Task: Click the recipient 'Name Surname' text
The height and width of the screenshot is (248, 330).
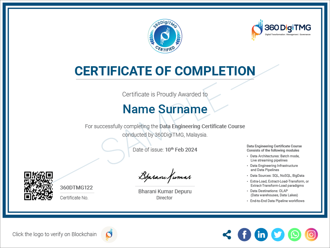Action: (x=165, y=109)
